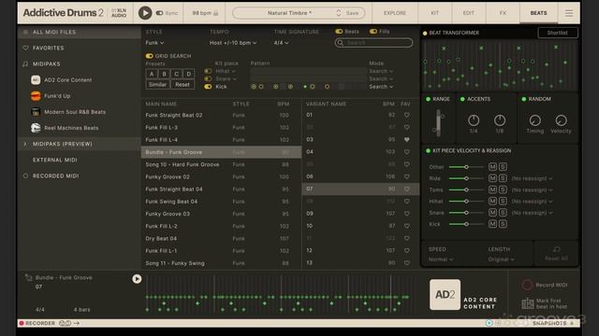Adjust the Accents 1/4 knob
The height and width of the screenshot is (336, 599).
coord(474,120)
